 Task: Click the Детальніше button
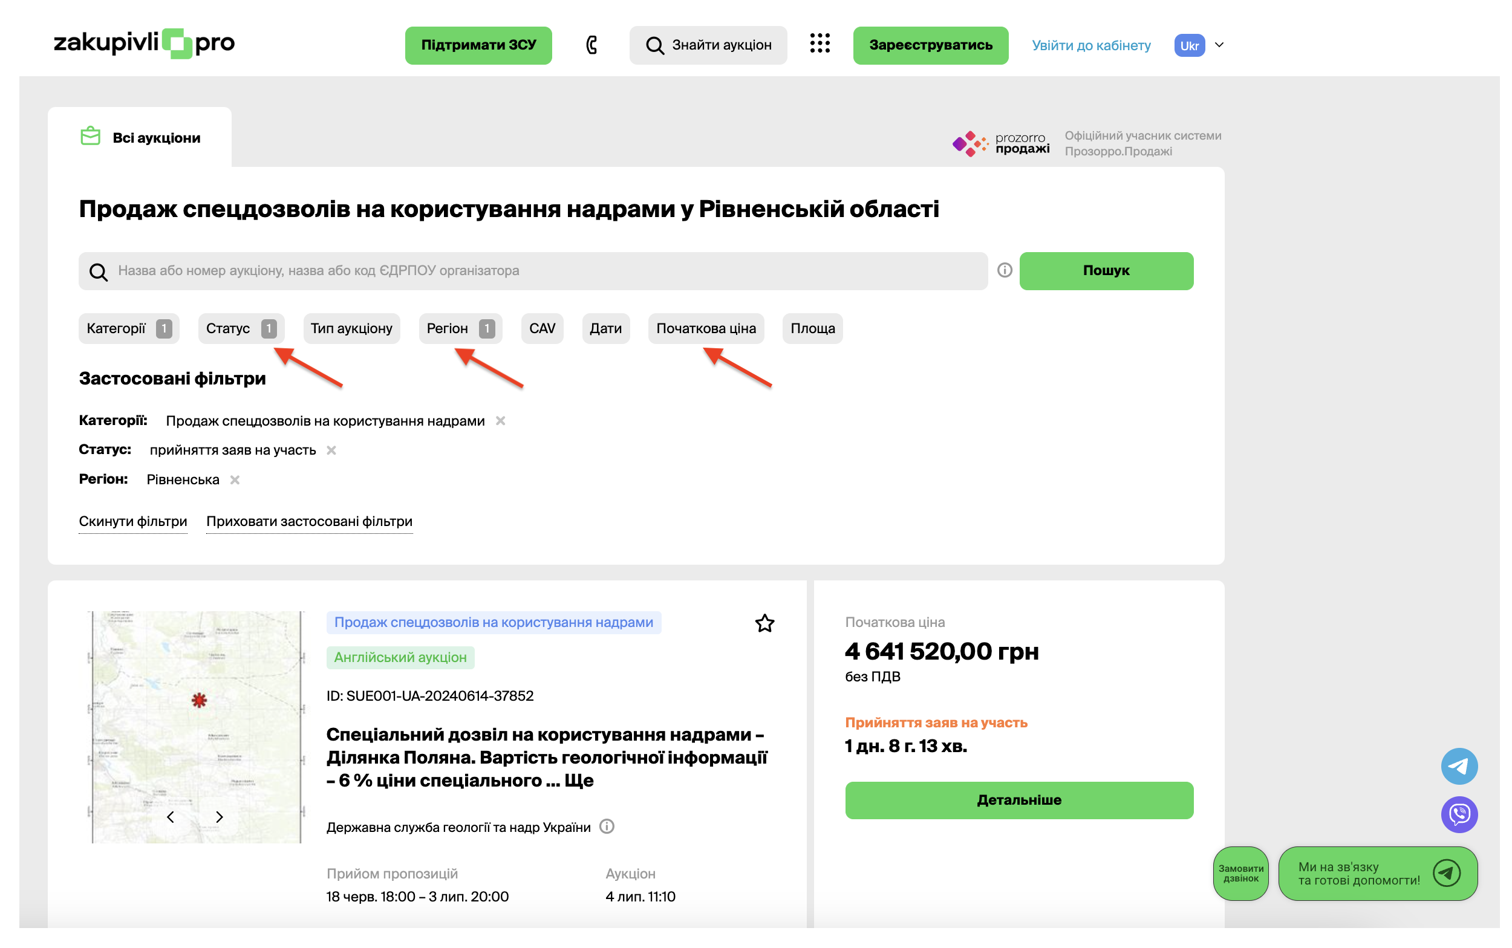tap(1018, 800)
